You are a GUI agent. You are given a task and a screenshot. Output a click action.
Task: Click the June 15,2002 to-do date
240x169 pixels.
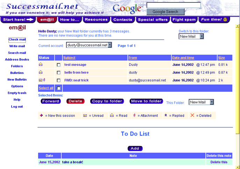pyautogui.click(x=50, y=162)
